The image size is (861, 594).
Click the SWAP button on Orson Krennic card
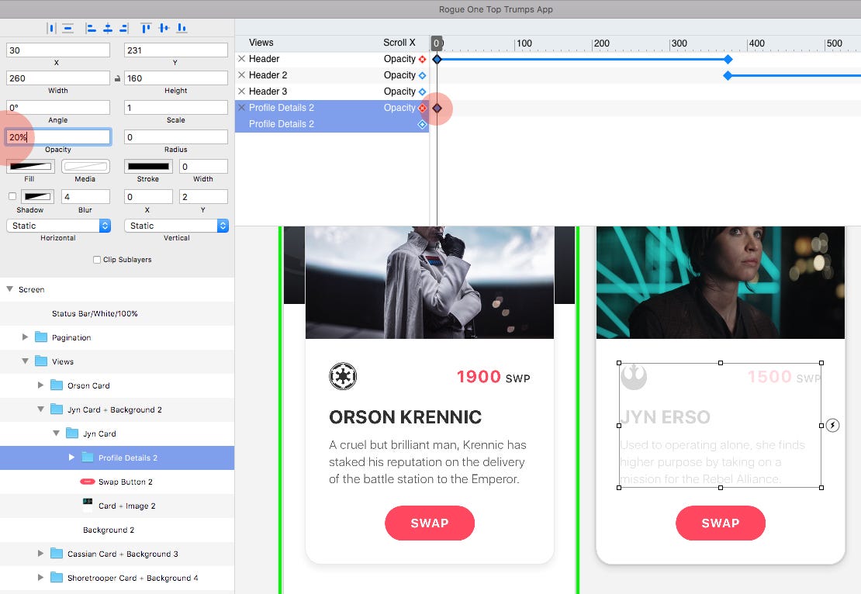[430, 523]
